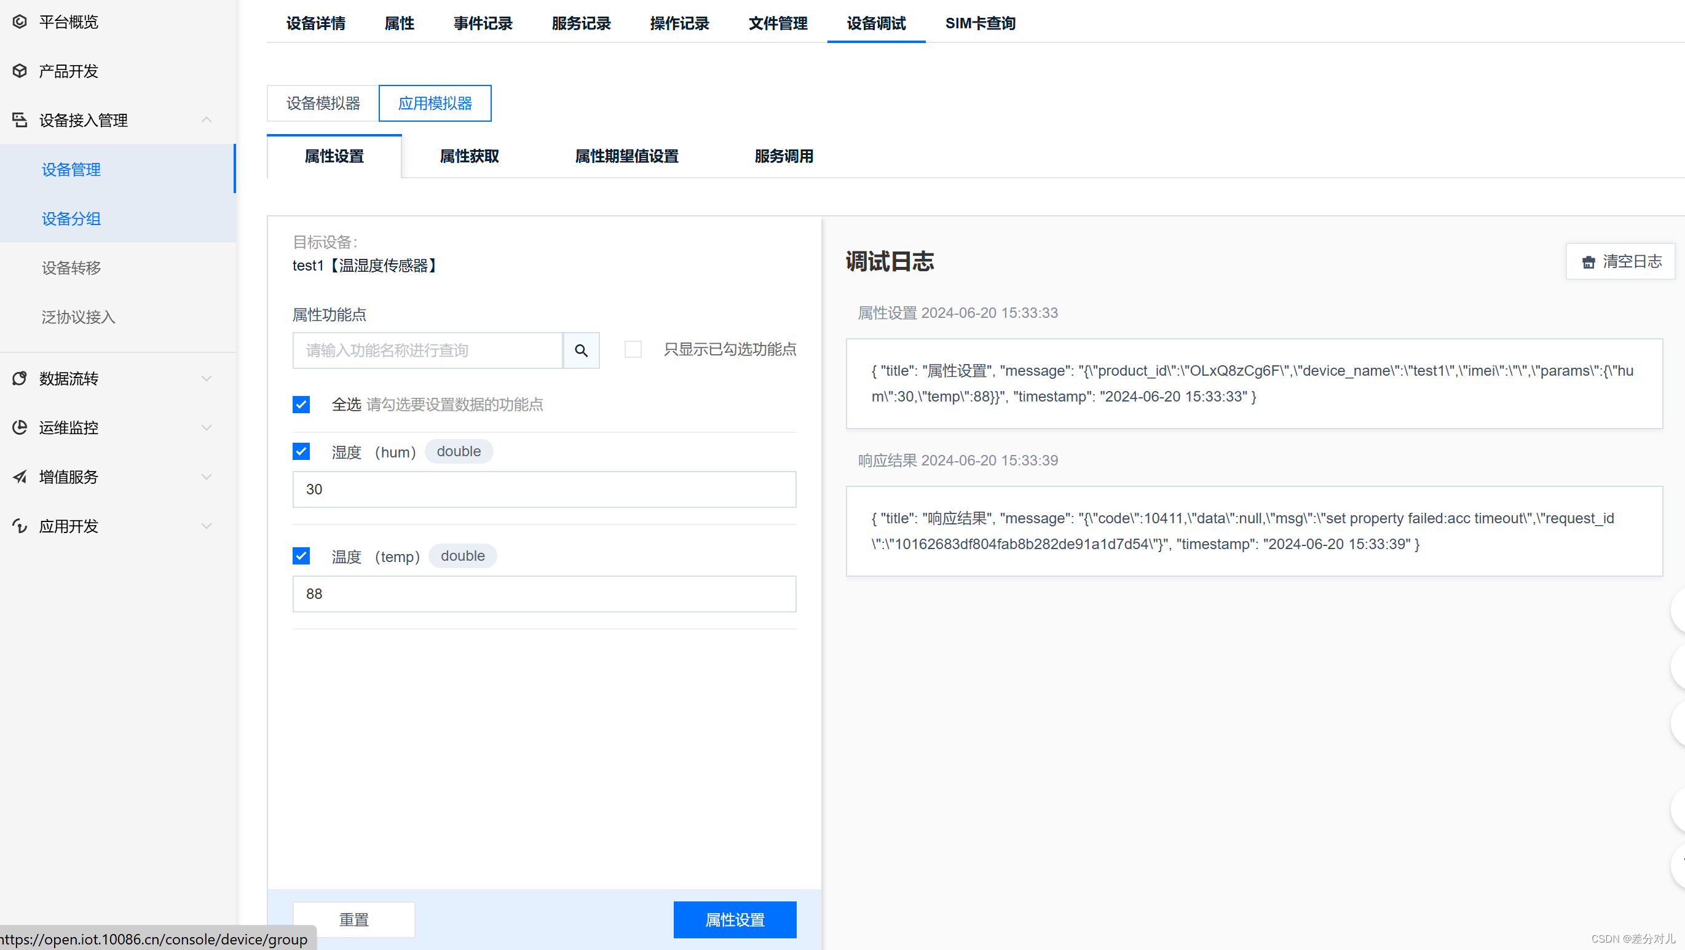This screenshot has width=1685, height=950.
Task: Click the 温度 (temp) value input field
Action: coord(543,593)
